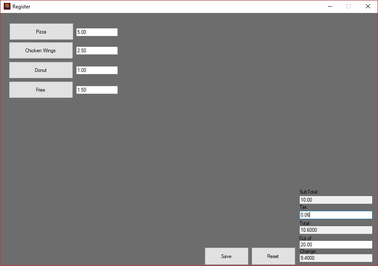Click the Tax: label

(304, 207)
